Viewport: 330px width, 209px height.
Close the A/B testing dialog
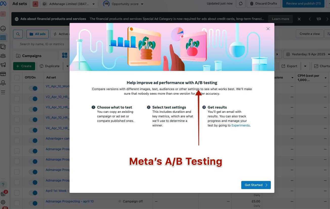point(268,29)
